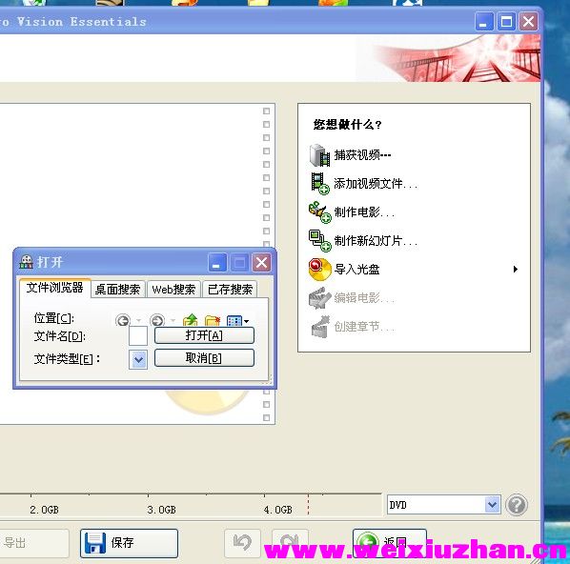The height and width of the screenshot is (564, 570).
Task: Click the file name (文件名) input box
Action: pos(138,335)
